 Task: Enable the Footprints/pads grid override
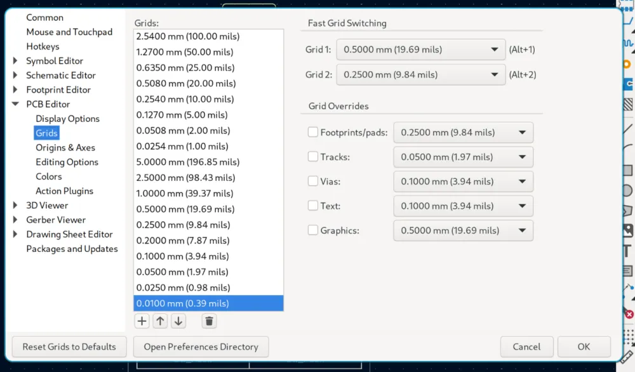[x=312, y=133]
